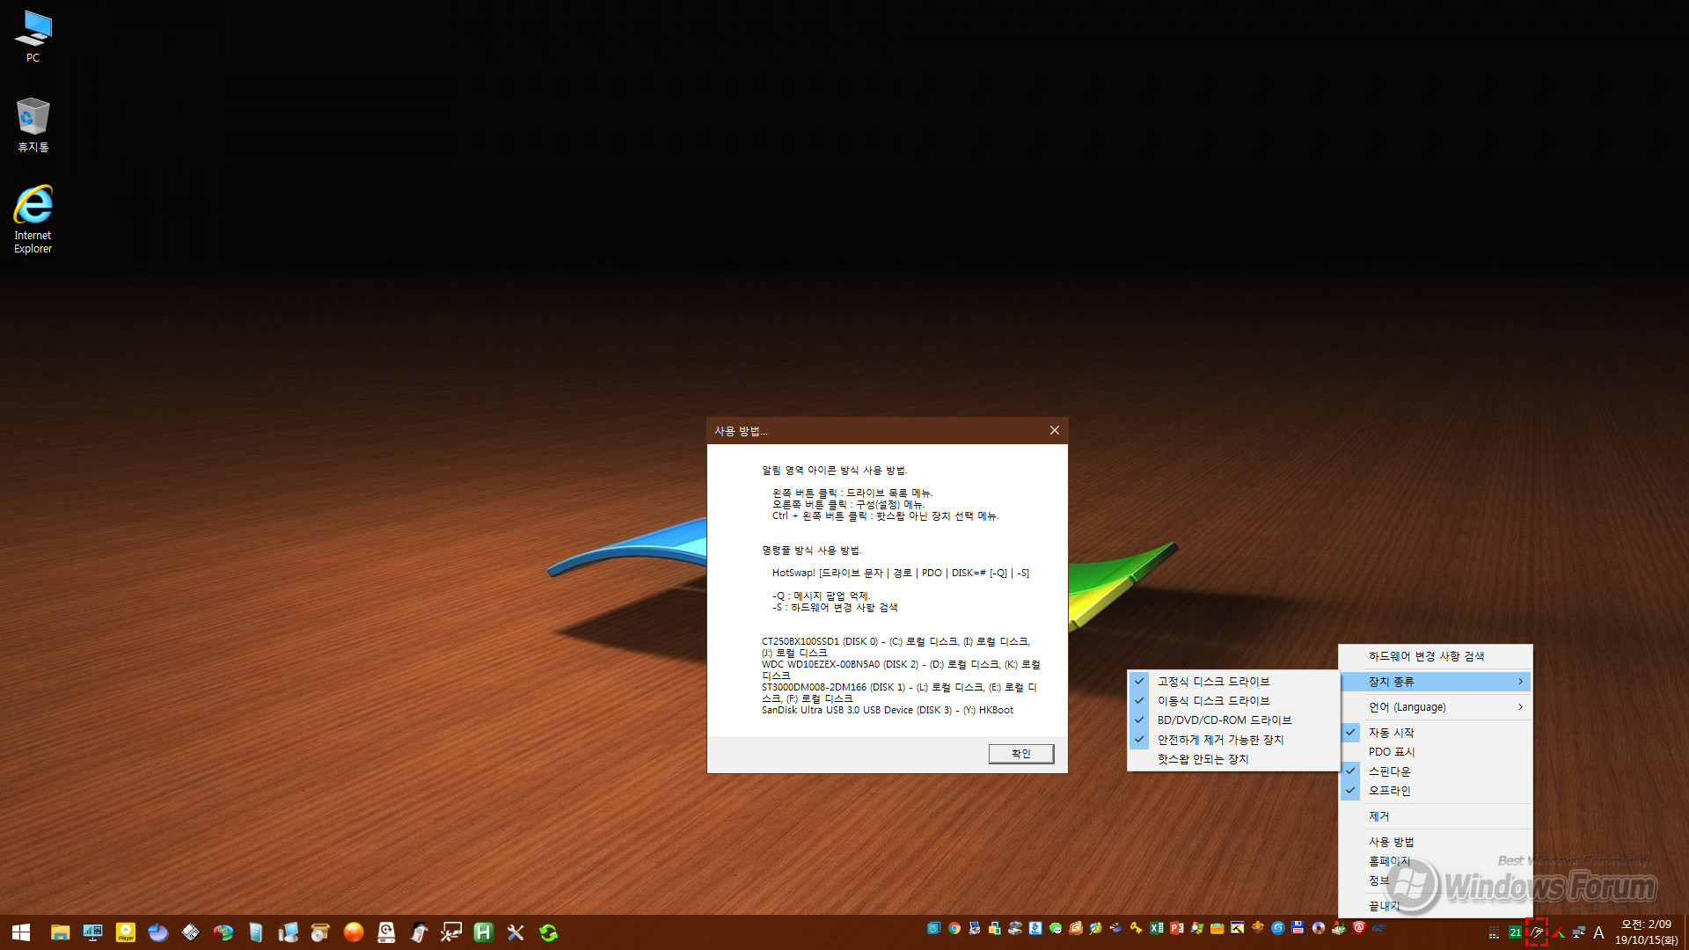Open the 휴지통 recycle bin icon
Screen dimensions: 1689x950
pyautogui.click(x=33, y=125)
